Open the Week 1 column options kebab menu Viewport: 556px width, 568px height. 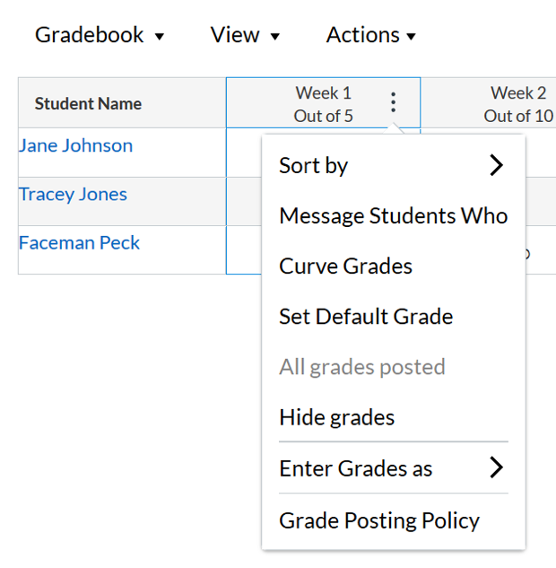point(394,102)
